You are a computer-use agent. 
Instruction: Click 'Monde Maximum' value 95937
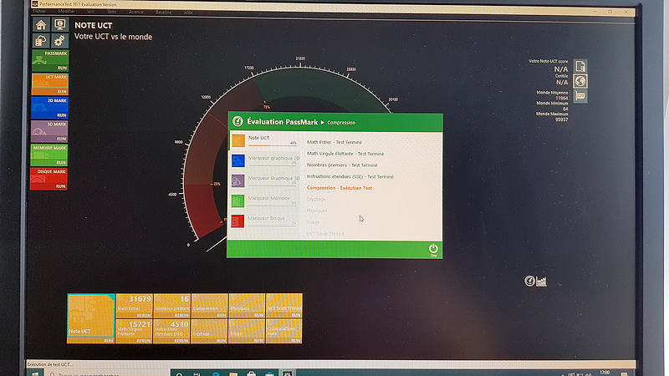pos(561,119)
